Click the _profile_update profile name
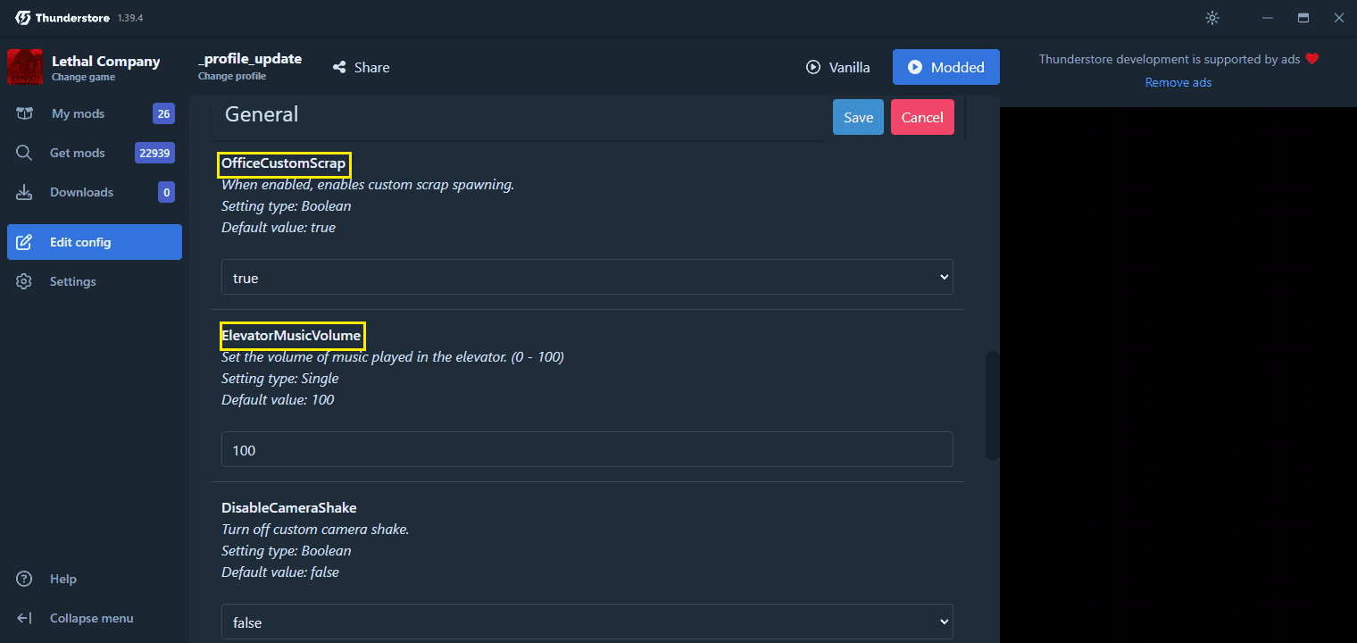 pos(250,59)
